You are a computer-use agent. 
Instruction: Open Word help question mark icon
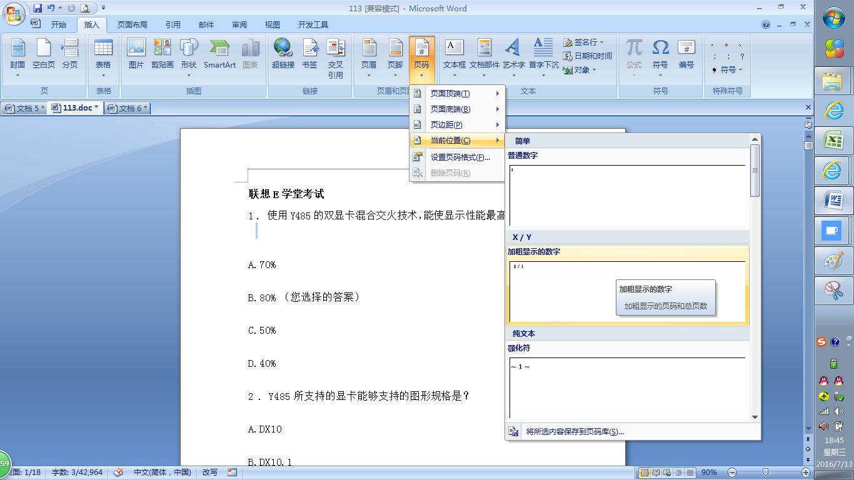coord(766,25)
